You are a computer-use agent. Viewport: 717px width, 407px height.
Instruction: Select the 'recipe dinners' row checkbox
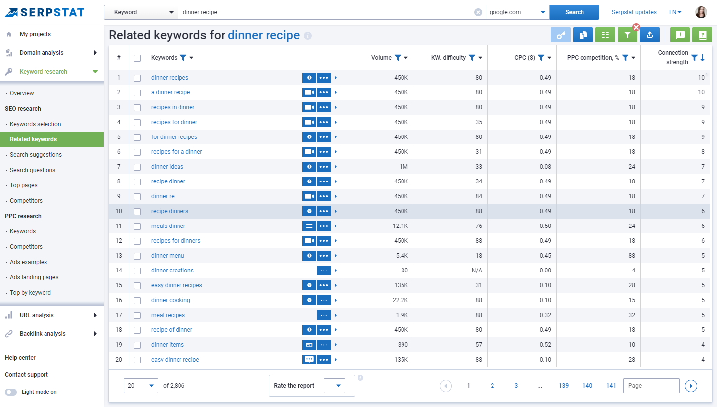tap(137, 211)
